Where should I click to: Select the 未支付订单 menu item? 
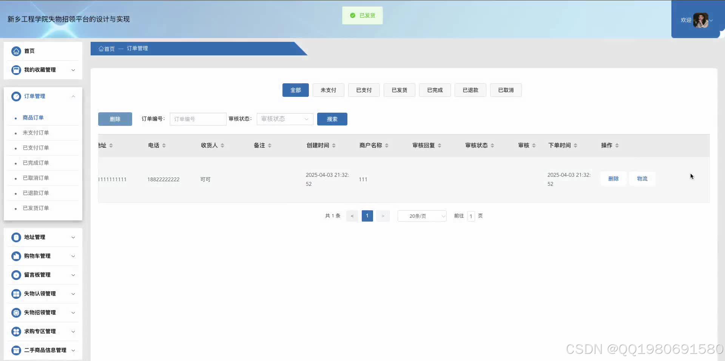(36, 133)
